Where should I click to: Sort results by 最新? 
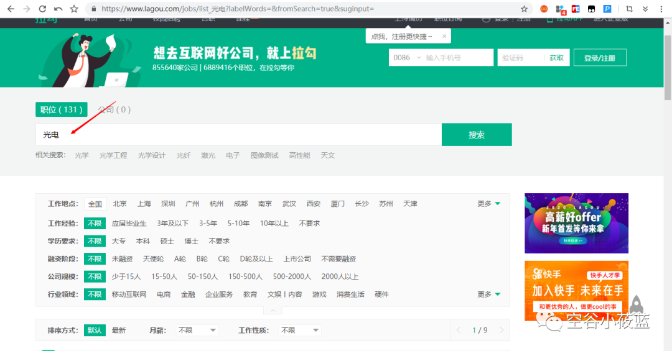point(119,330)
